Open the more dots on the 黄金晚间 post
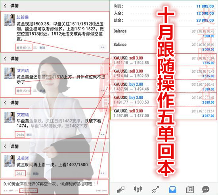The height and width of the screenshot is (195, 218). point(103,173)
